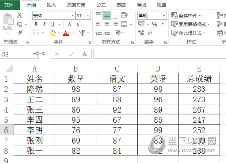The width and height of the screenshot is (226, 163).
Task: Center text horizontally
Action: pyautogui.click(x=107, y=24)
